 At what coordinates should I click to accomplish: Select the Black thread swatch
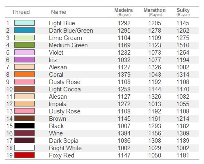pos(24,126)
